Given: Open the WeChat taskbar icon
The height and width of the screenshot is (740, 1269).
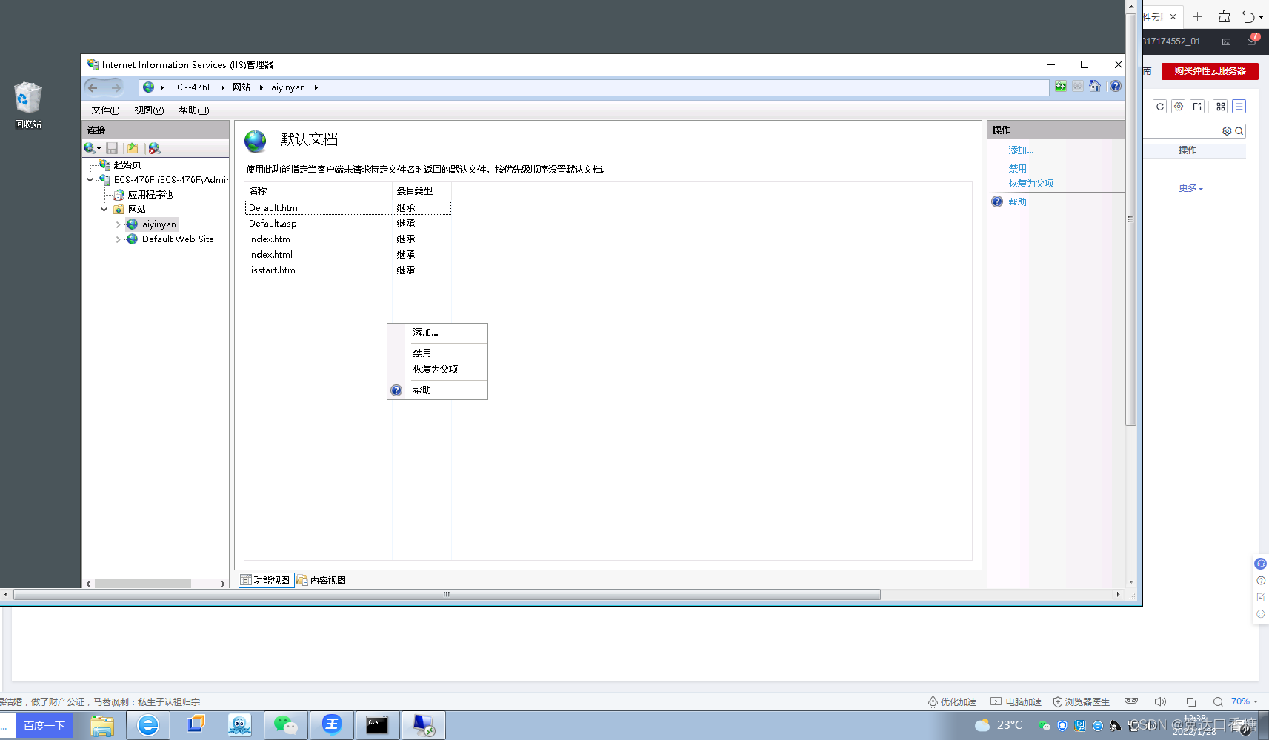Looking at the screenshot, I should click(285, 725).
